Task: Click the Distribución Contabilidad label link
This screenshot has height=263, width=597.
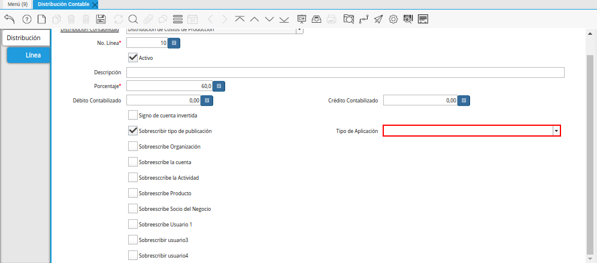Action: point(90,30)
